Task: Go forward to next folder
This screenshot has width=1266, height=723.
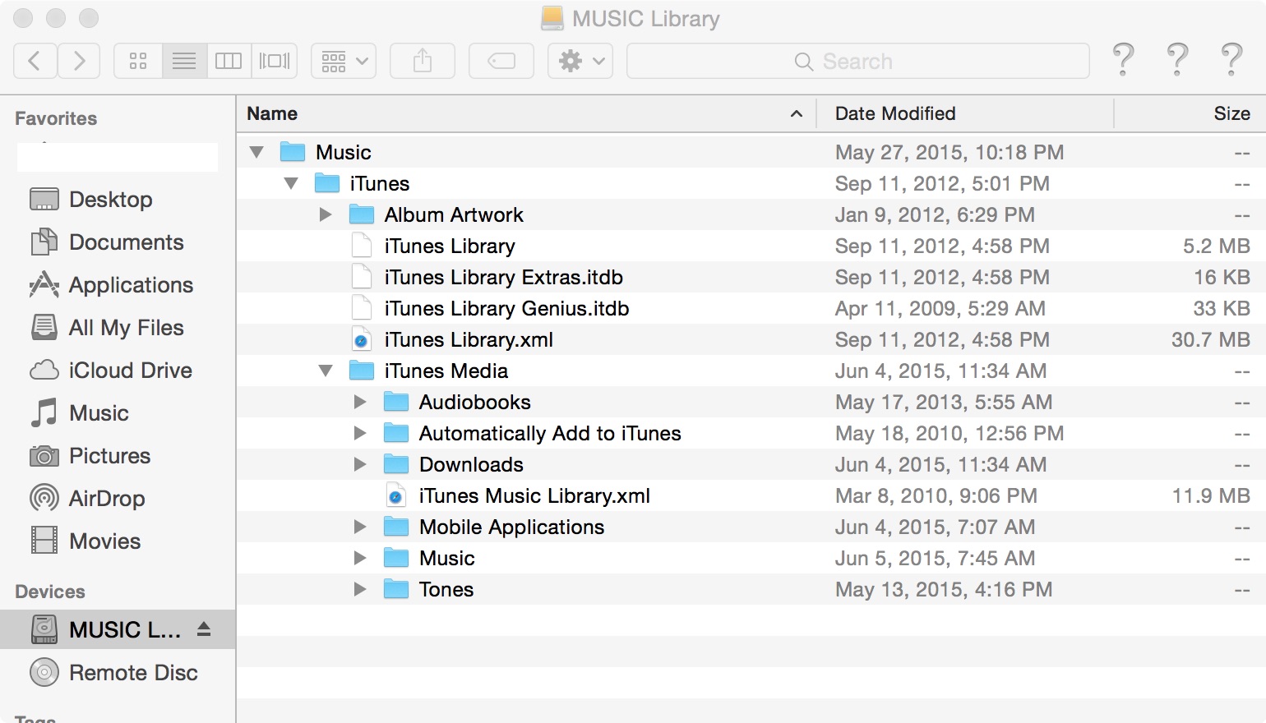Action: point(79,61)
